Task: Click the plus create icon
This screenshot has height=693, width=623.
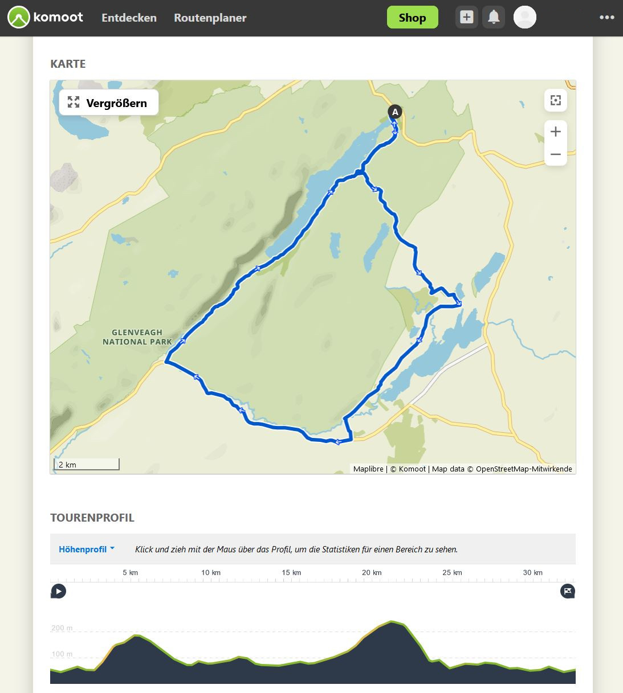Action: tap(466, 18)
